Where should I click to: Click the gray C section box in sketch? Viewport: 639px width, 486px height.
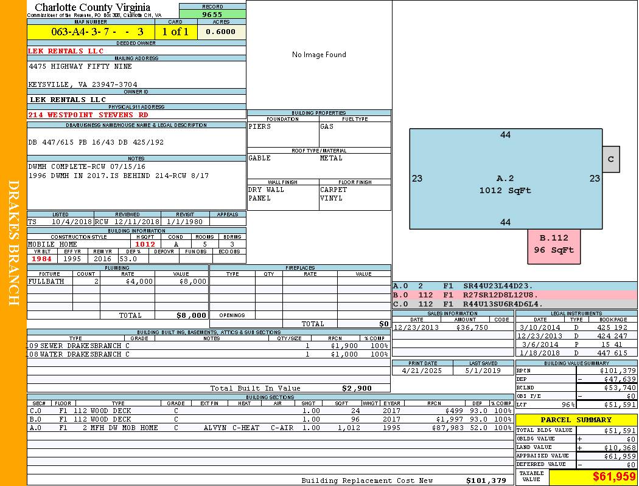(x=610, y=159)
